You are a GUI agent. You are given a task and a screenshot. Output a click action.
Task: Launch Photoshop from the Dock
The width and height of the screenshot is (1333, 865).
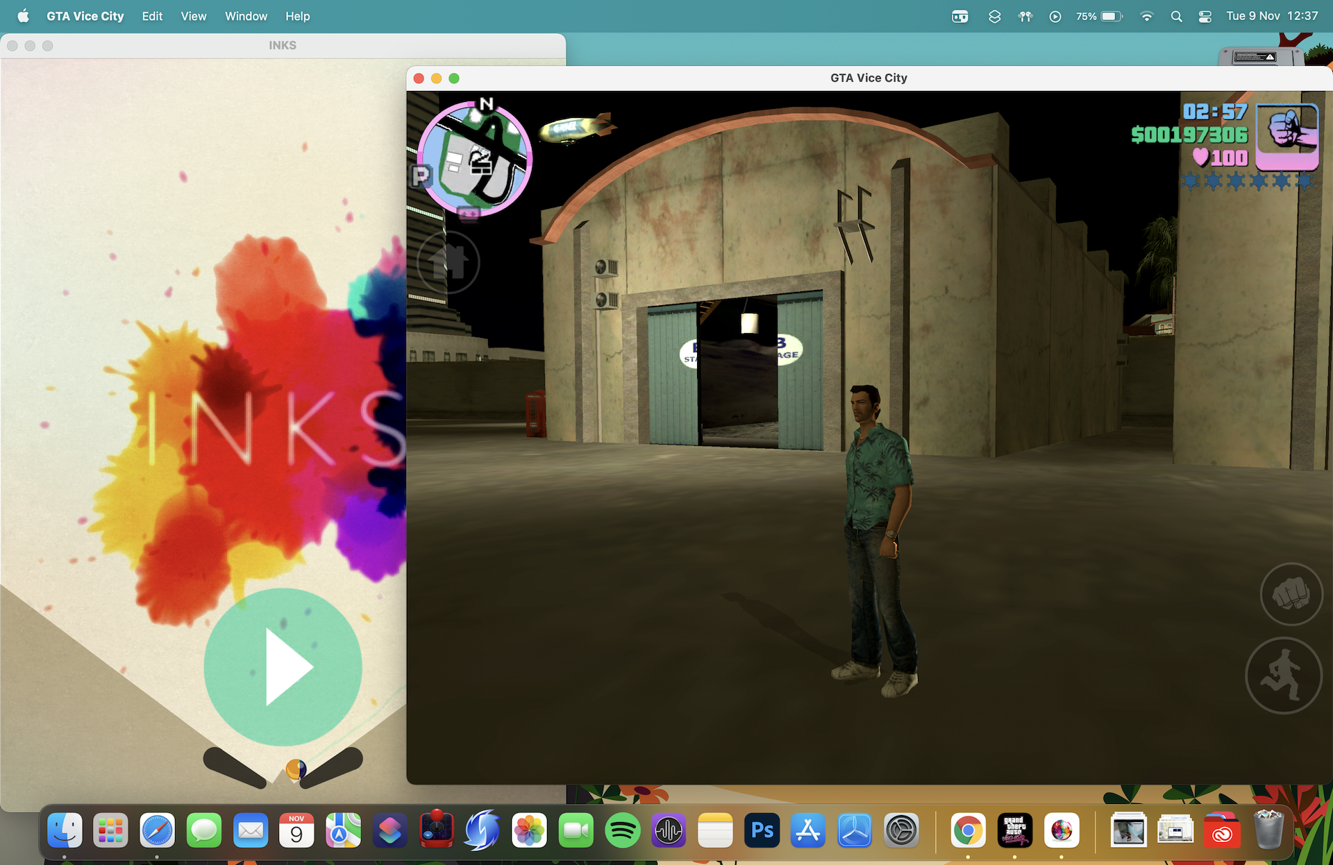pyautogui.click(x=762, y=830)
